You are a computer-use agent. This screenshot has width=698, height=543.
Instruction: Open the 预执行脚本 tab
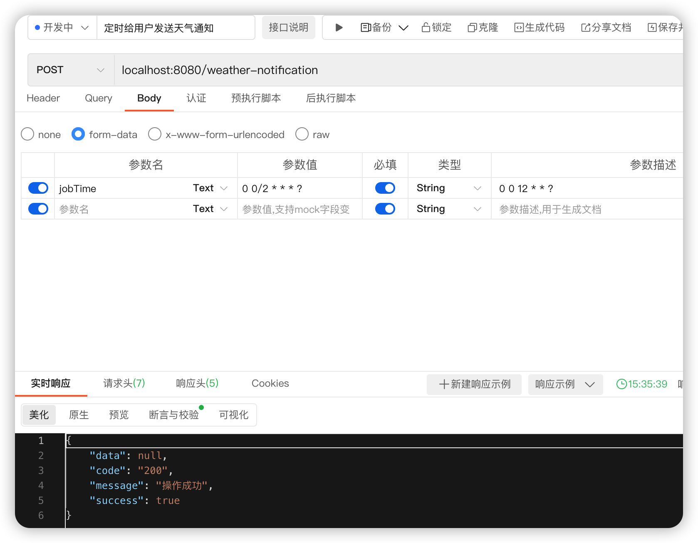[x=256, y=98]
